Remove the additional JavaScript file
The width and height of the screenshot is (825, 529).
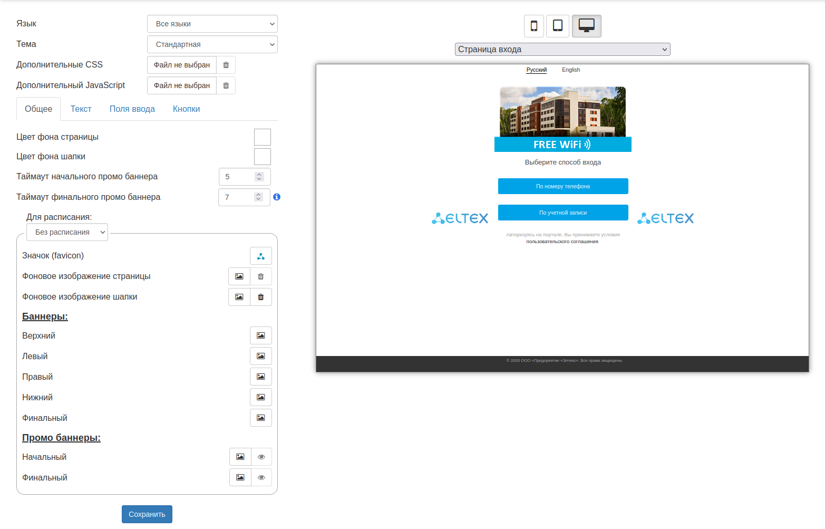click(x=226, y=85)
